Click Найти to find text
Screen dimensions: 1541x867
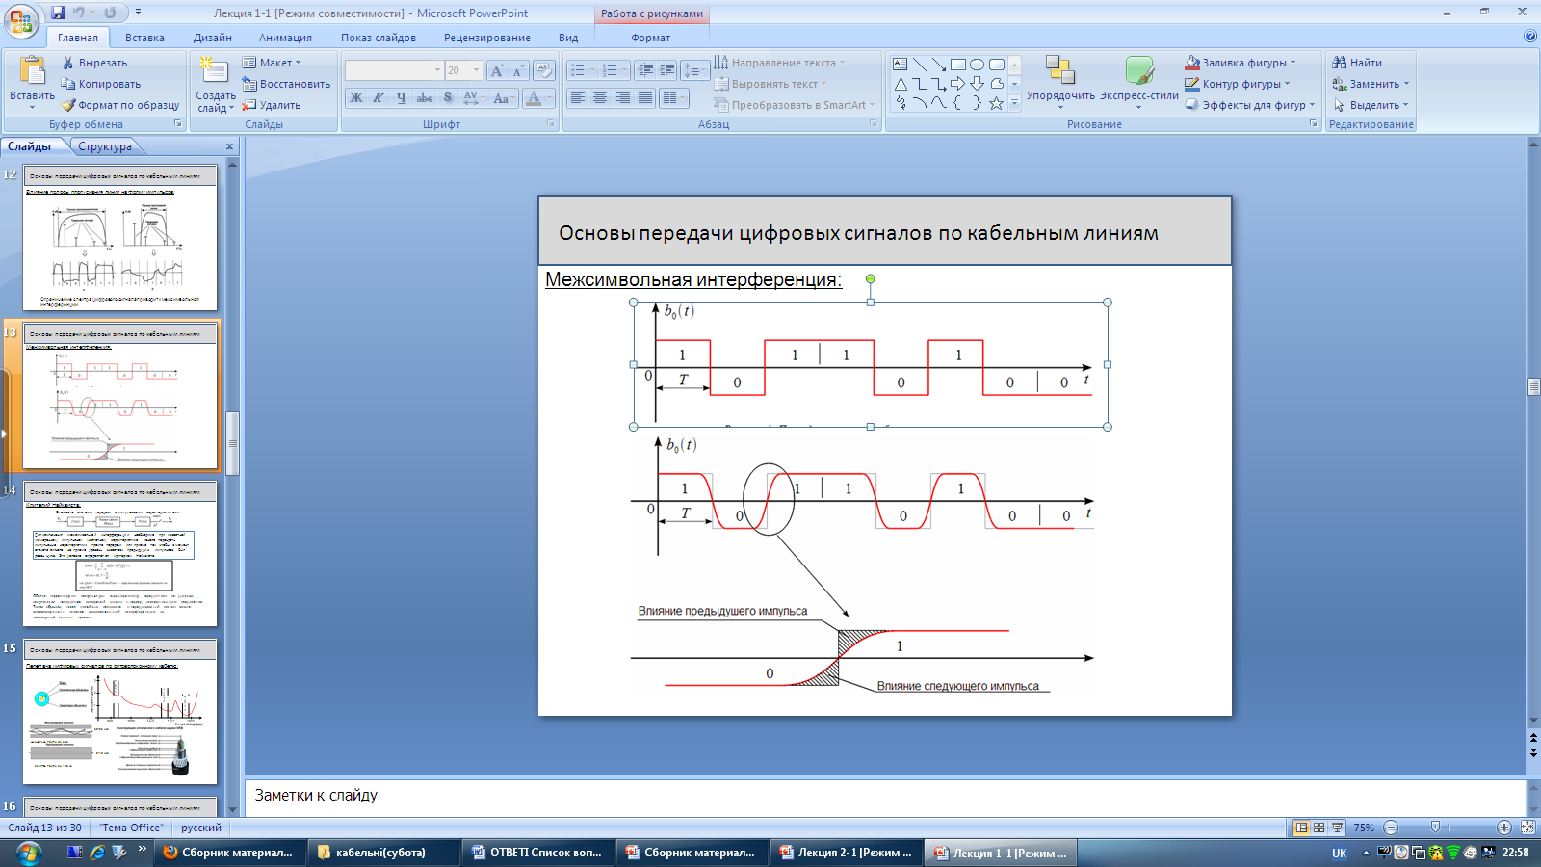click(1357, 63)
